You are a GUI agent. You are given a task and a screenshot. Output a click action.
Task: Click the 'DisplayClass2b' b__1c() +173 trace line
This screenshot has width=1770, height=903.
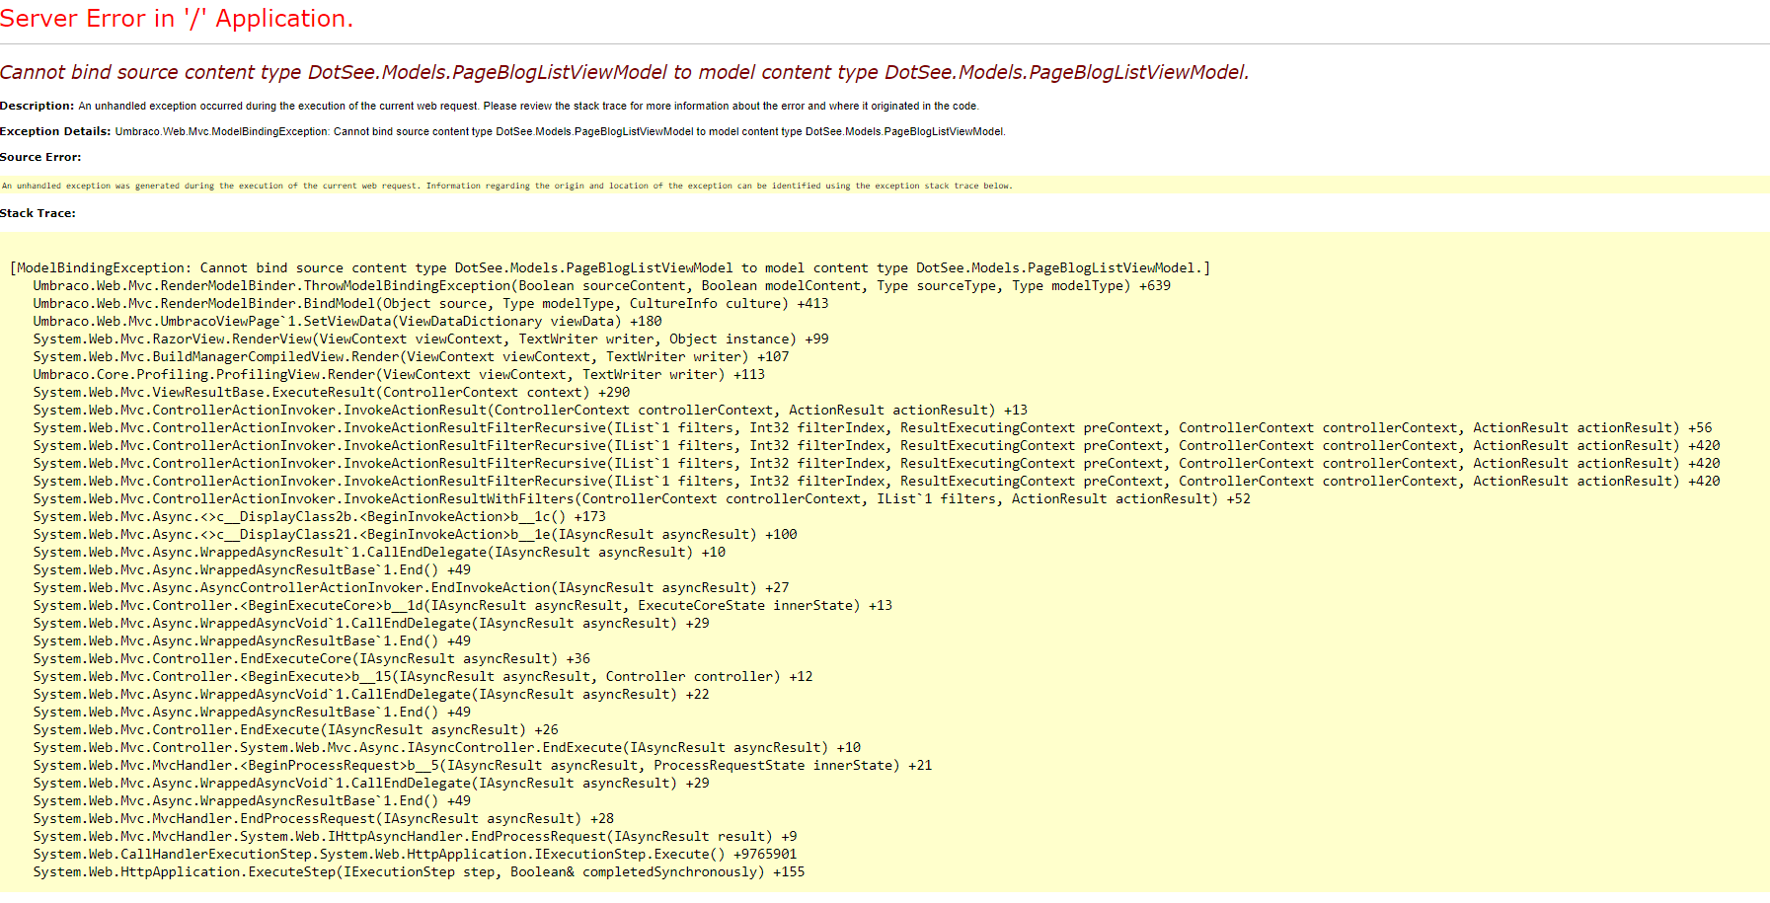click(320, 516)
